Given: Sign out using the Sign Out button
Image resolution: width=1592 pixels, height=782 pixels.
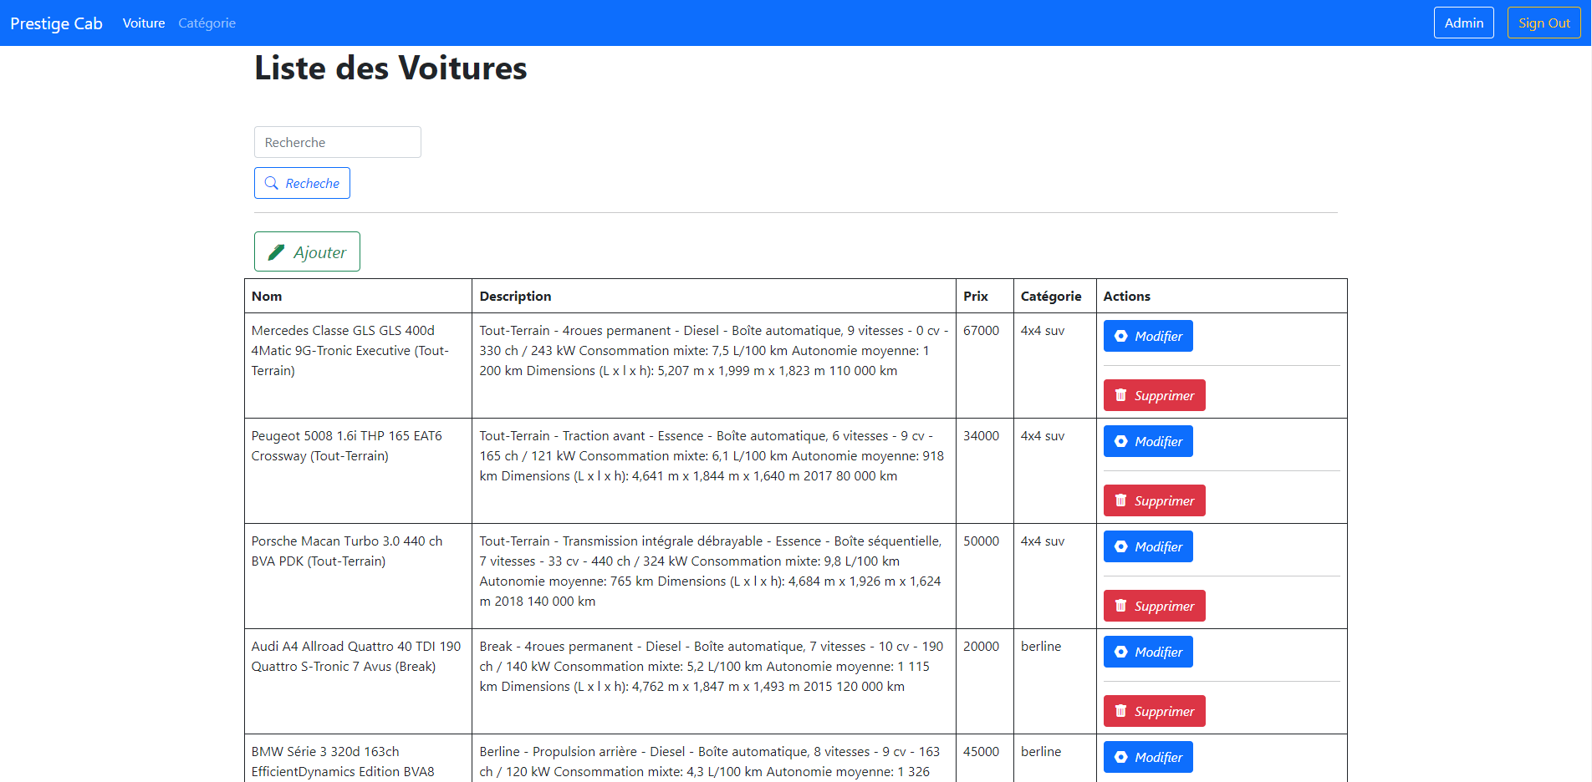Looking at the screenshot, I should point(1544,23).
